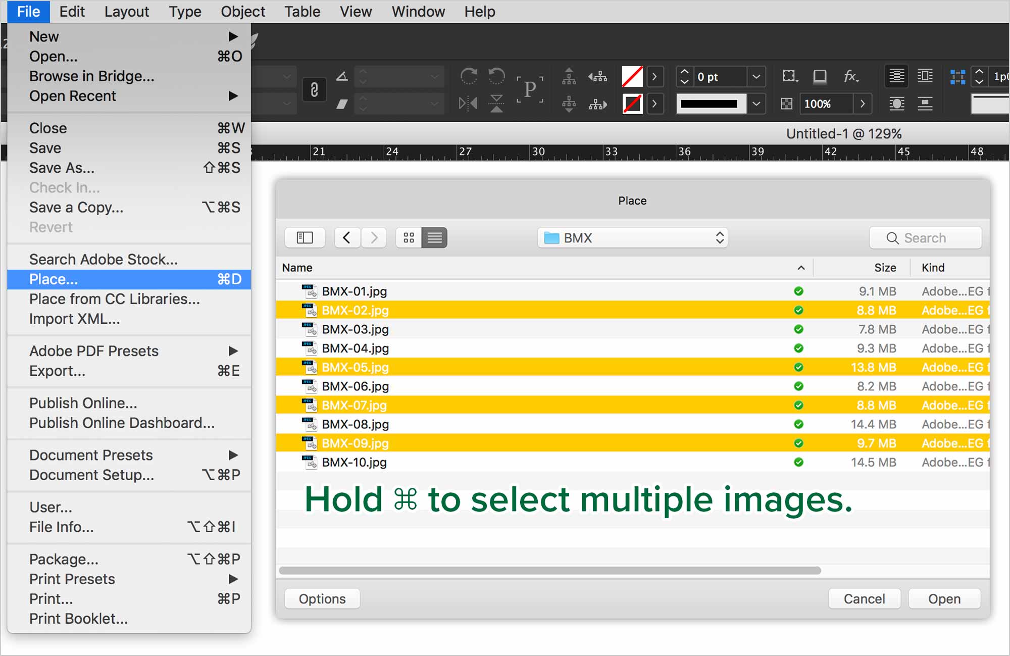This screenshot has height=656, width=1010.
Task: Open the File menu
Action: (28, 11)
